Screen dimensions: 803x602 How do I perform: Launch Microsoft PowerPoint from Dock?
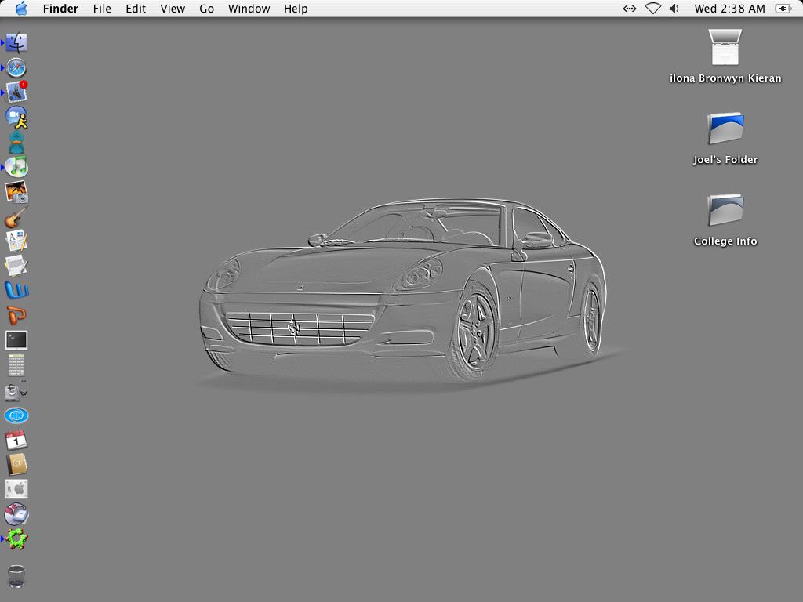[16, 315]
